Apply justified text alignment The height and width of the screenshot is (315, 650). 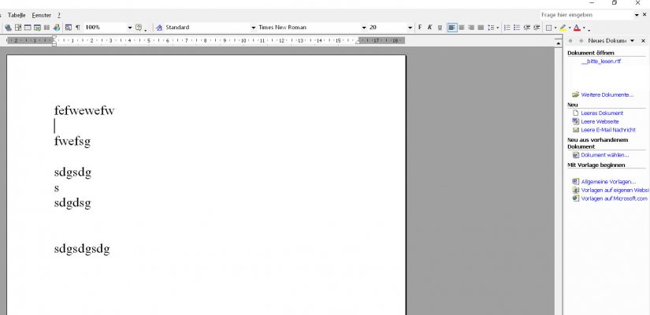pos(481,28)
